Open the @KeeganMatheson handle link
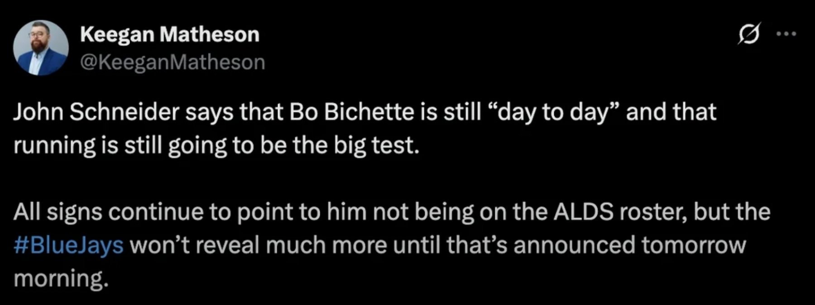 [173, 62]
